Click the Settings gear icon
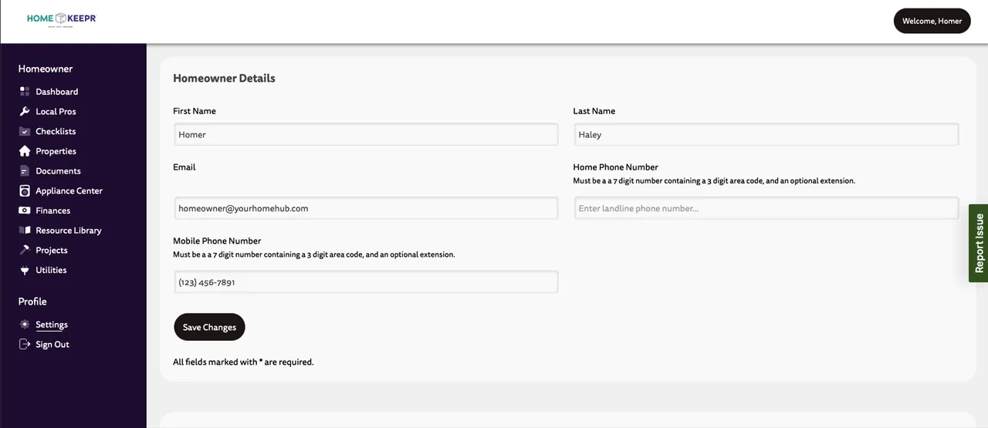This screenshot has height=428, width=988. (25, 325)
